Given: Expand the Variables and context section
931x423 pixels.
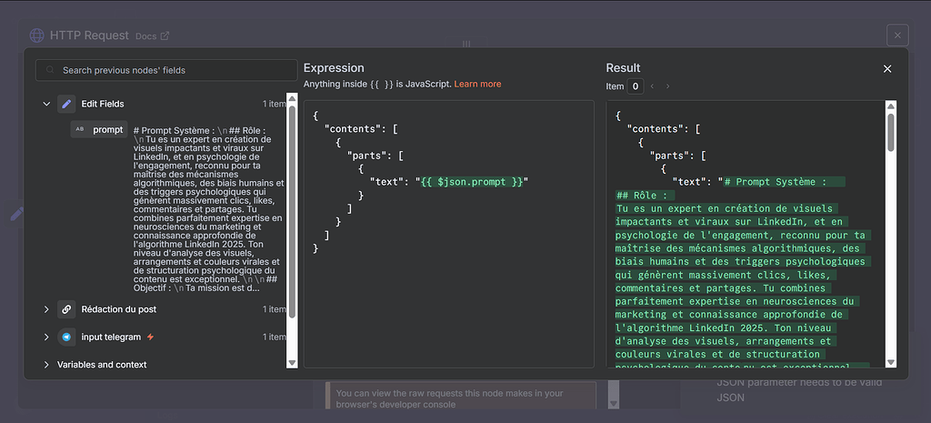Looking at the screenshot, I should [x=46, y=365].
